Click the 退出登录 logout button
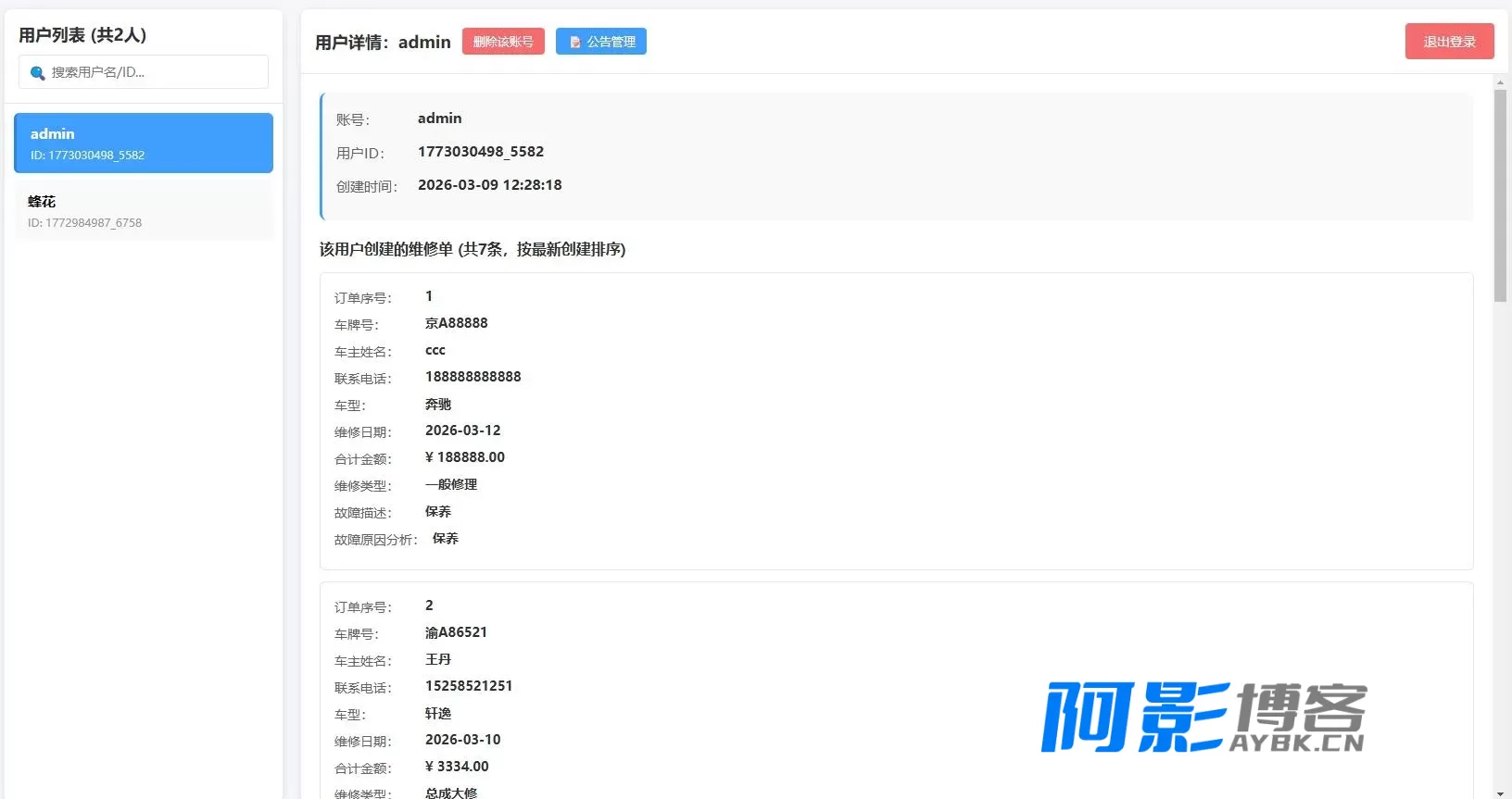The height and width of the screenshot is (799, 1512). [1449, 42]
